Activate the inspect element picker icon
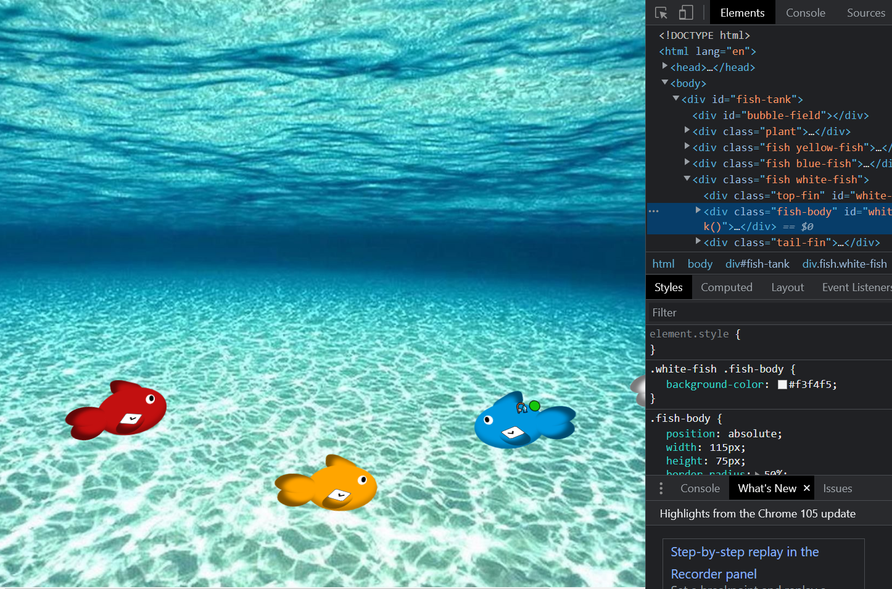 (x=661, y=13)
